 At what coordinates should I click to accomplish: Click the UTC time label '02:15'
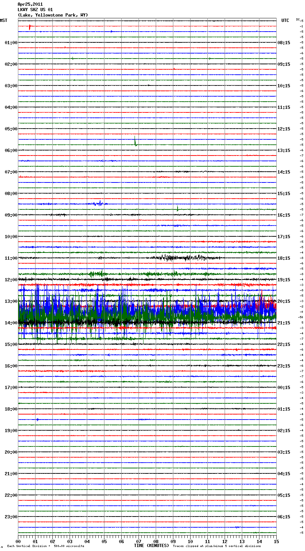click(284, 431)
